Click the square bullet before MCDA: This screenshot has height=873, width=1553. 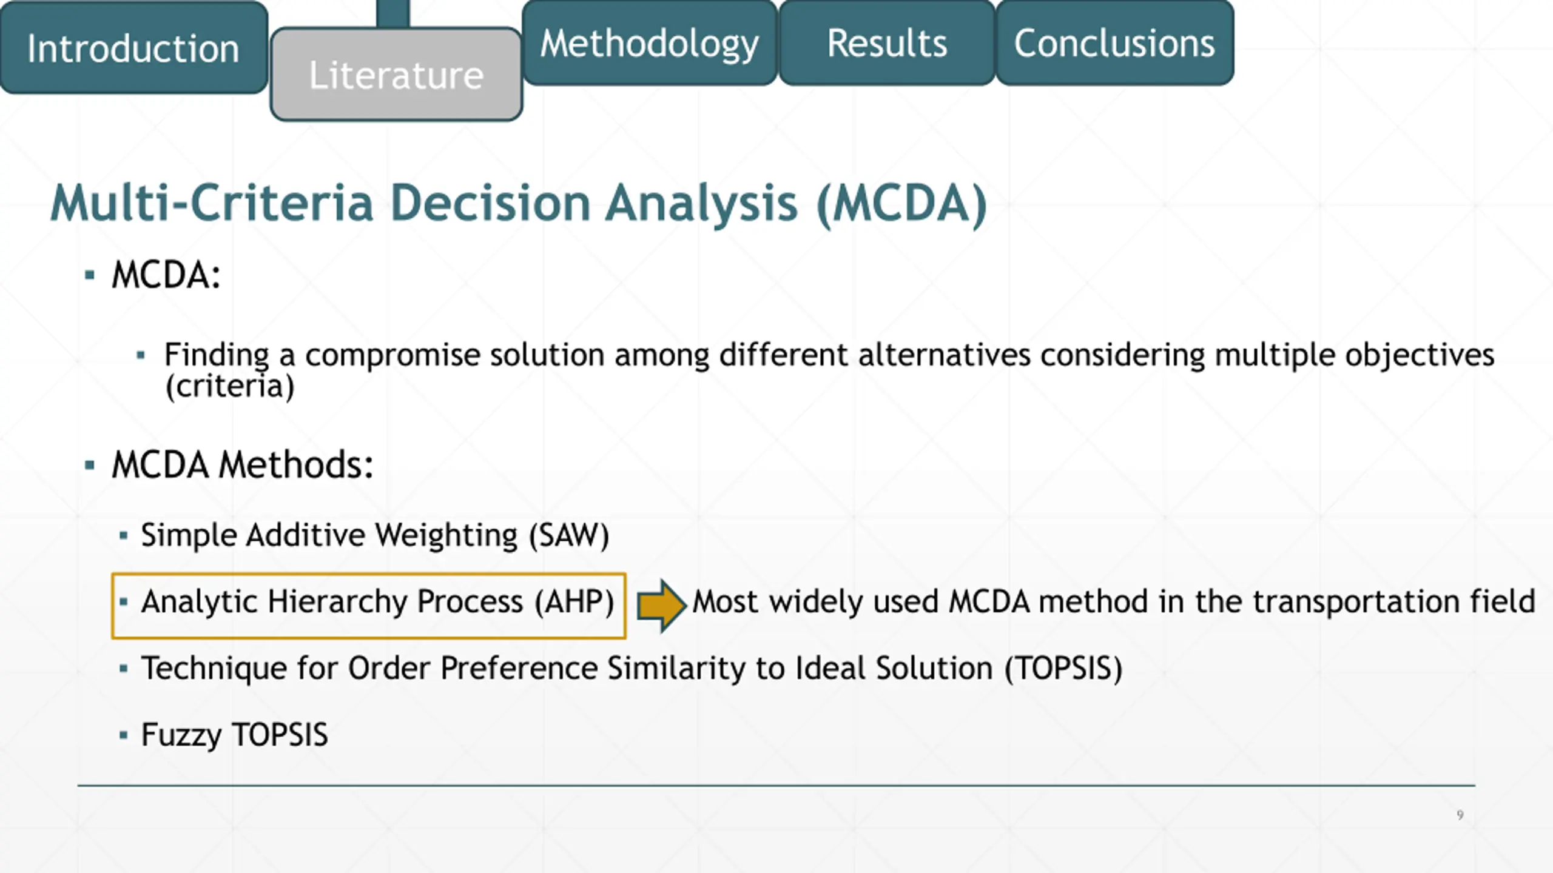(x=90, y=275)
